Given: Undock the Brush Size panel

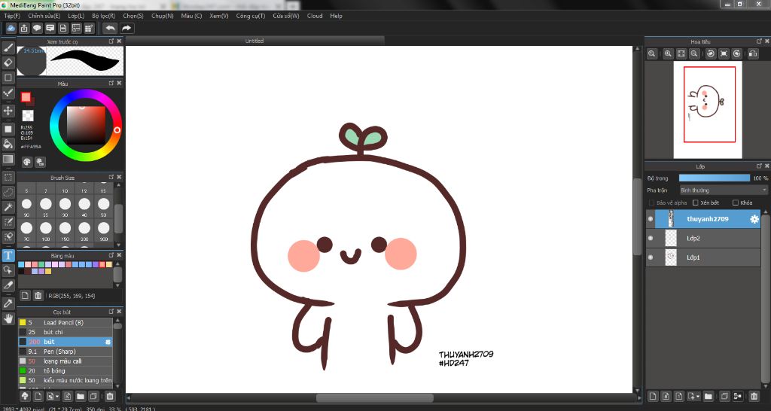Looking at the screenshot, I should [111, 177].
